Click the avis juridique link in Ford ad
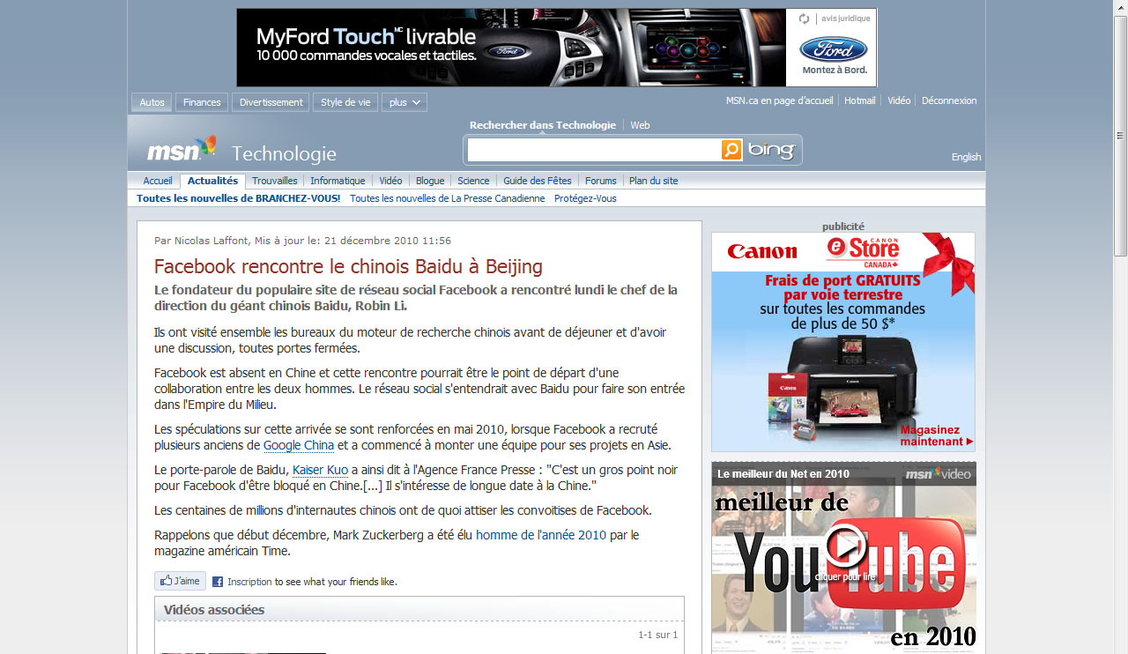 (845, 19)
